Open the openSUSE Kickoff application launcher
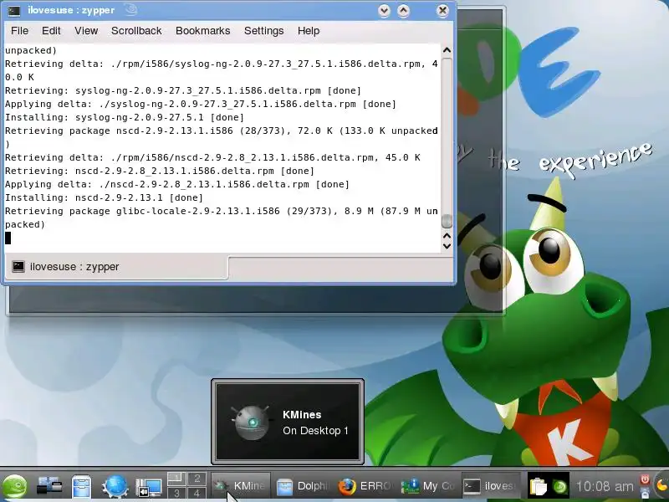The width and height of the screenshot is (669, 502). click(x=14, y=486)
